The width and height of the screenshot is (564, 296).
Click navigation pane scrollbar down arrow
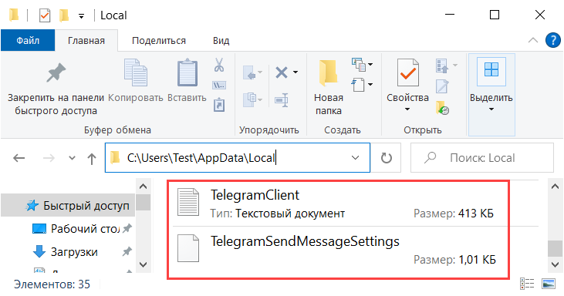(144, 265)
